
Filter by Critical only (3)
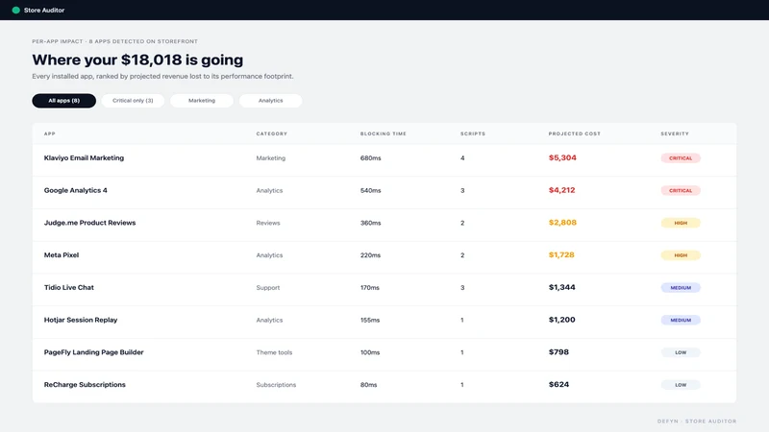133,101
